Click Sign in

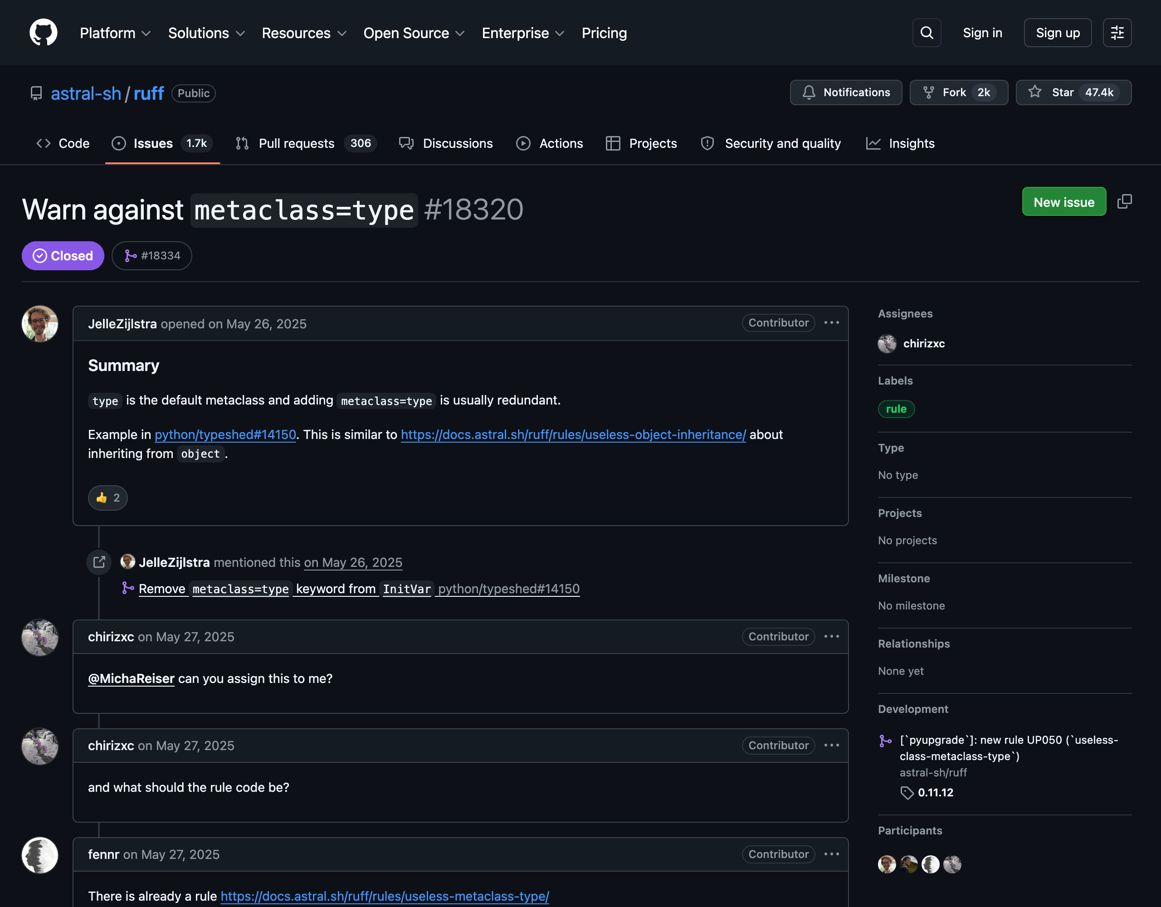(982, 33)
